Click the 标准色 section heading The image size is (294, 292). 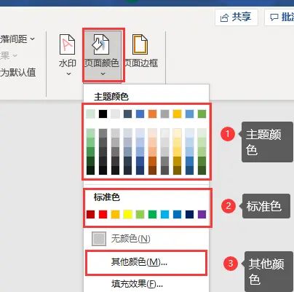[x=107, y=197]
